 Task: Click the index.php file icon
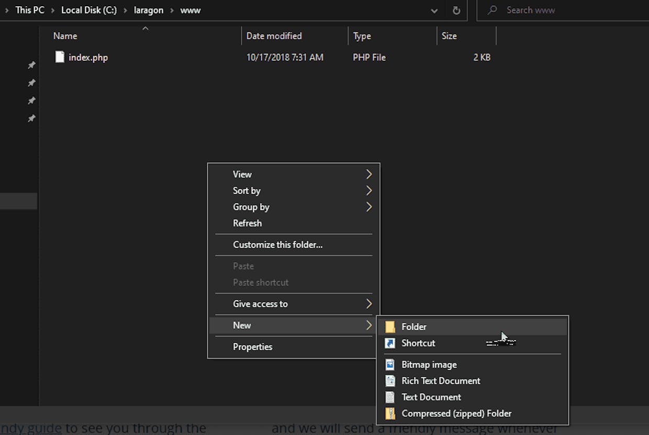point(60,57)
